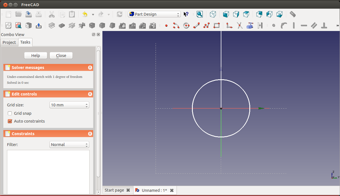Screen dimensions: 340x196
Task: Switch to the Project tab
Action: 9,42
